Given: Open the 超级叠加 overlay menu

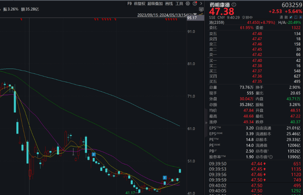Looking at the screenshot, I should pyautogui.click(x=155, y=3).
